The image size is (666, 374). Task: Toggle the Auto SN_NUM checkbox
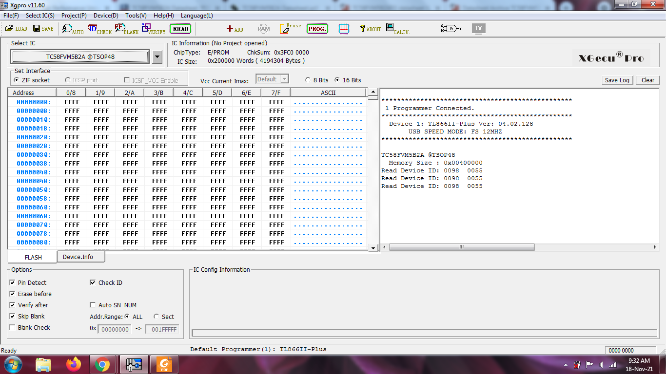click(x=93, y=305)
